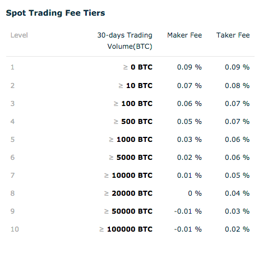Select the ≥ 0 BTC volume cell
The image size is (277, 258).
pyautogui.click(x=138, y=67)
